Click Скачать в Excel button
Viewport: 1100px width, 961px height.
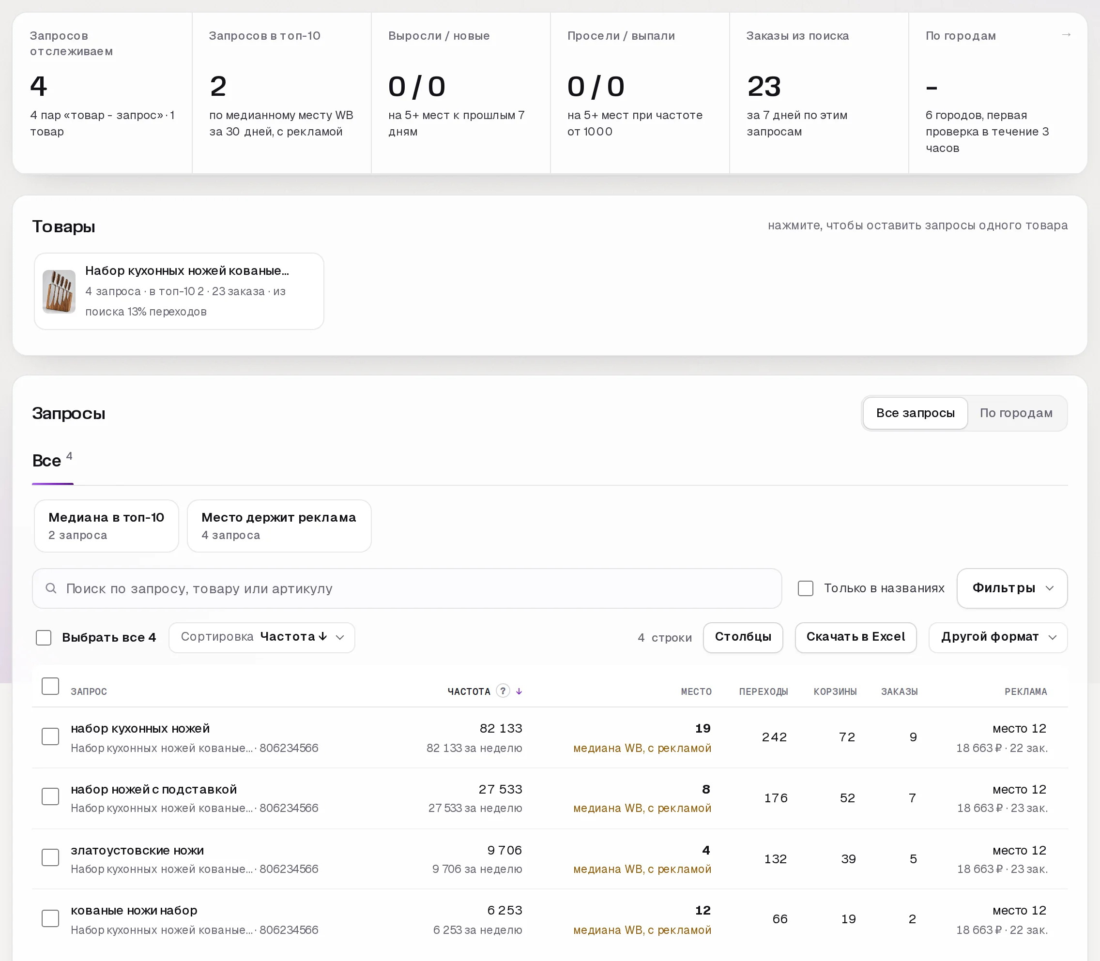pyautogui.click(x=856, y=638)
